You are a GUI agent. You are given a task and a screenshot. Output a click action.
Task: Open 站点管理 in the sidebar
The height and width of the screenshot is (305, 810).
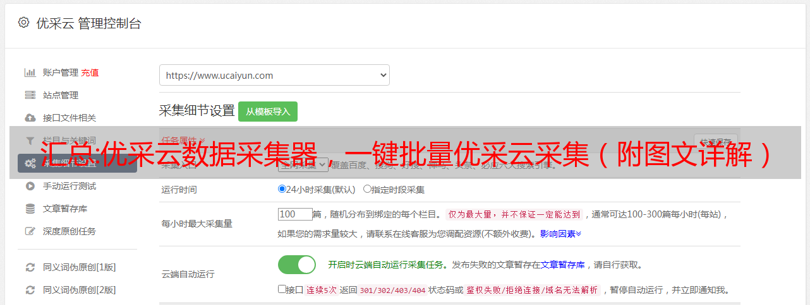pos(61,95)
